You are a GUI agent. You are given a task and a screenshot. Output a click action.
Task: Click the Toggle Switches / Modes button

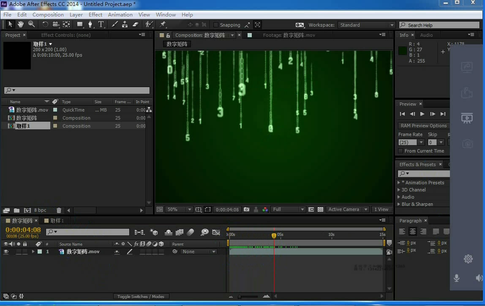pos(141,296)
